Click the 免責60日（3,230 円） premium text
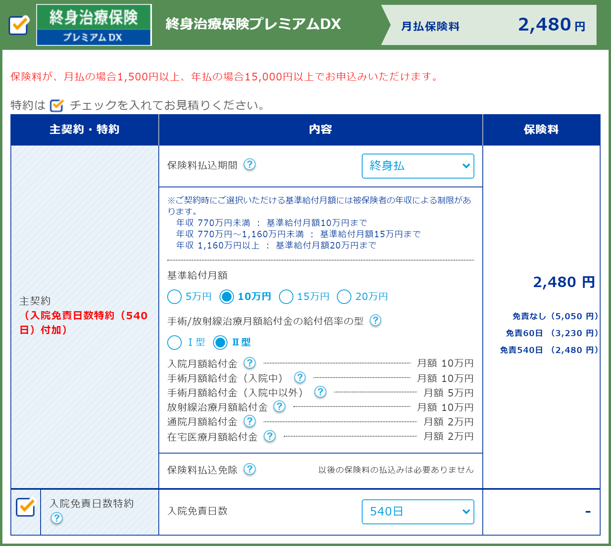Image resolution: width=611 pixels, height=546 pixels. pyautogui.click(x=552, y=333)
